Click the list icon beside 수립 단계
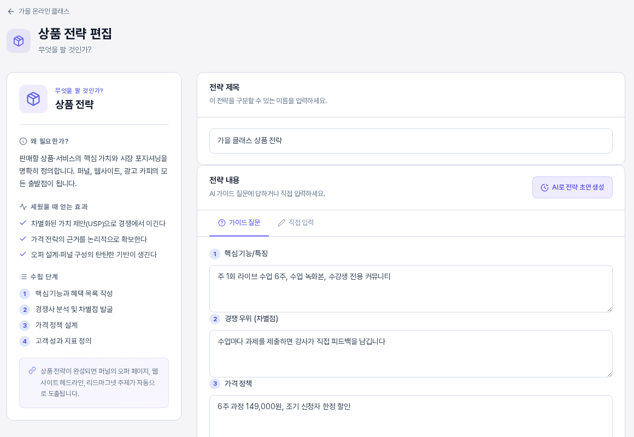Viewport: 634px width, 437px height. (x=23, y=276)
